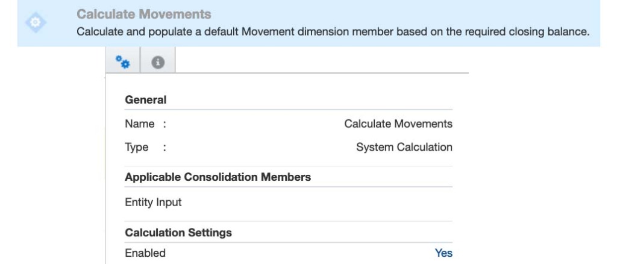Click the Name field label
The height and width of the screenshot is (264, 617).
[140, 124]
